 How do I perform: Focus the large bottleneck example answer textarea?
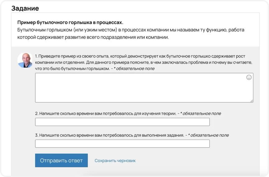click(x=140, y=88)
